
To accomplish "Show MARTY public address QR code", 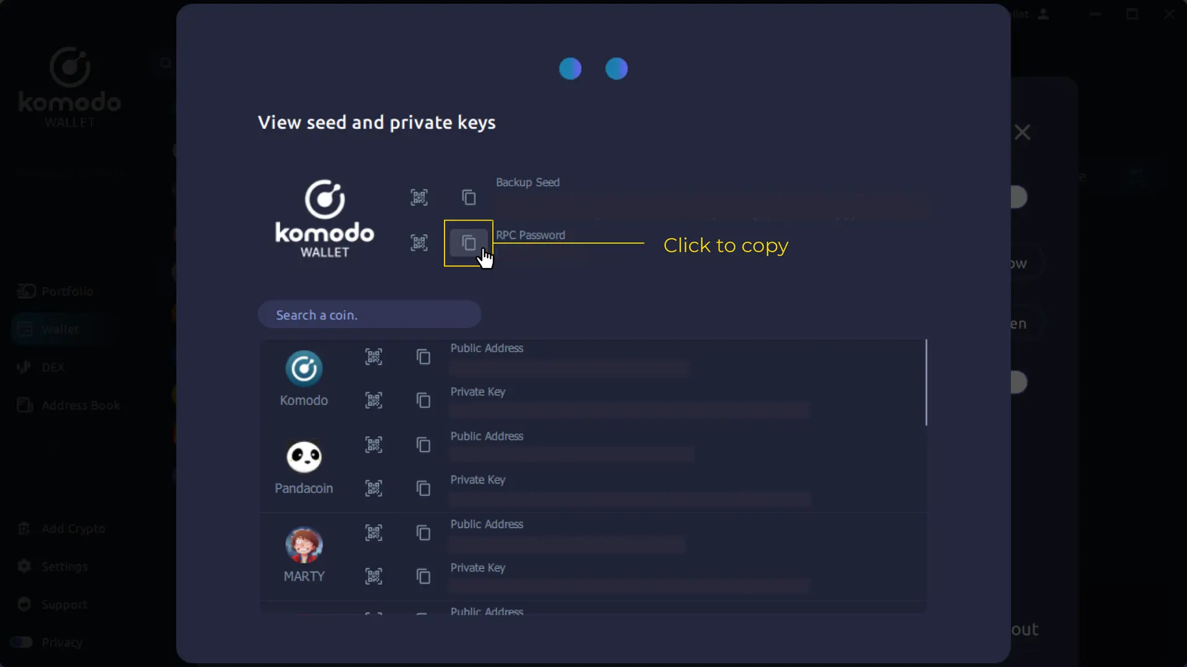I will pyautogui.click(x=373, y=532).
